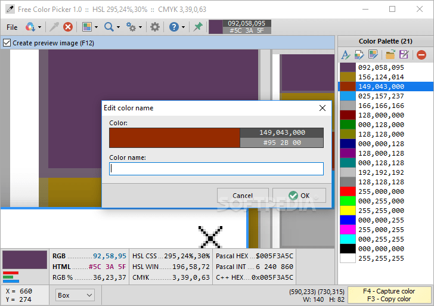Select palette entry 166,166,166
This screenshot has width=434, height=306.
pos(386,106)
